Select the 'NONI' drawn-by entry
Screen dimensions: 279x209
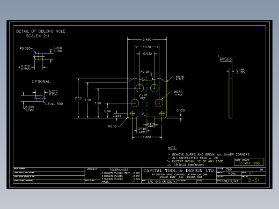pos(232,174)
